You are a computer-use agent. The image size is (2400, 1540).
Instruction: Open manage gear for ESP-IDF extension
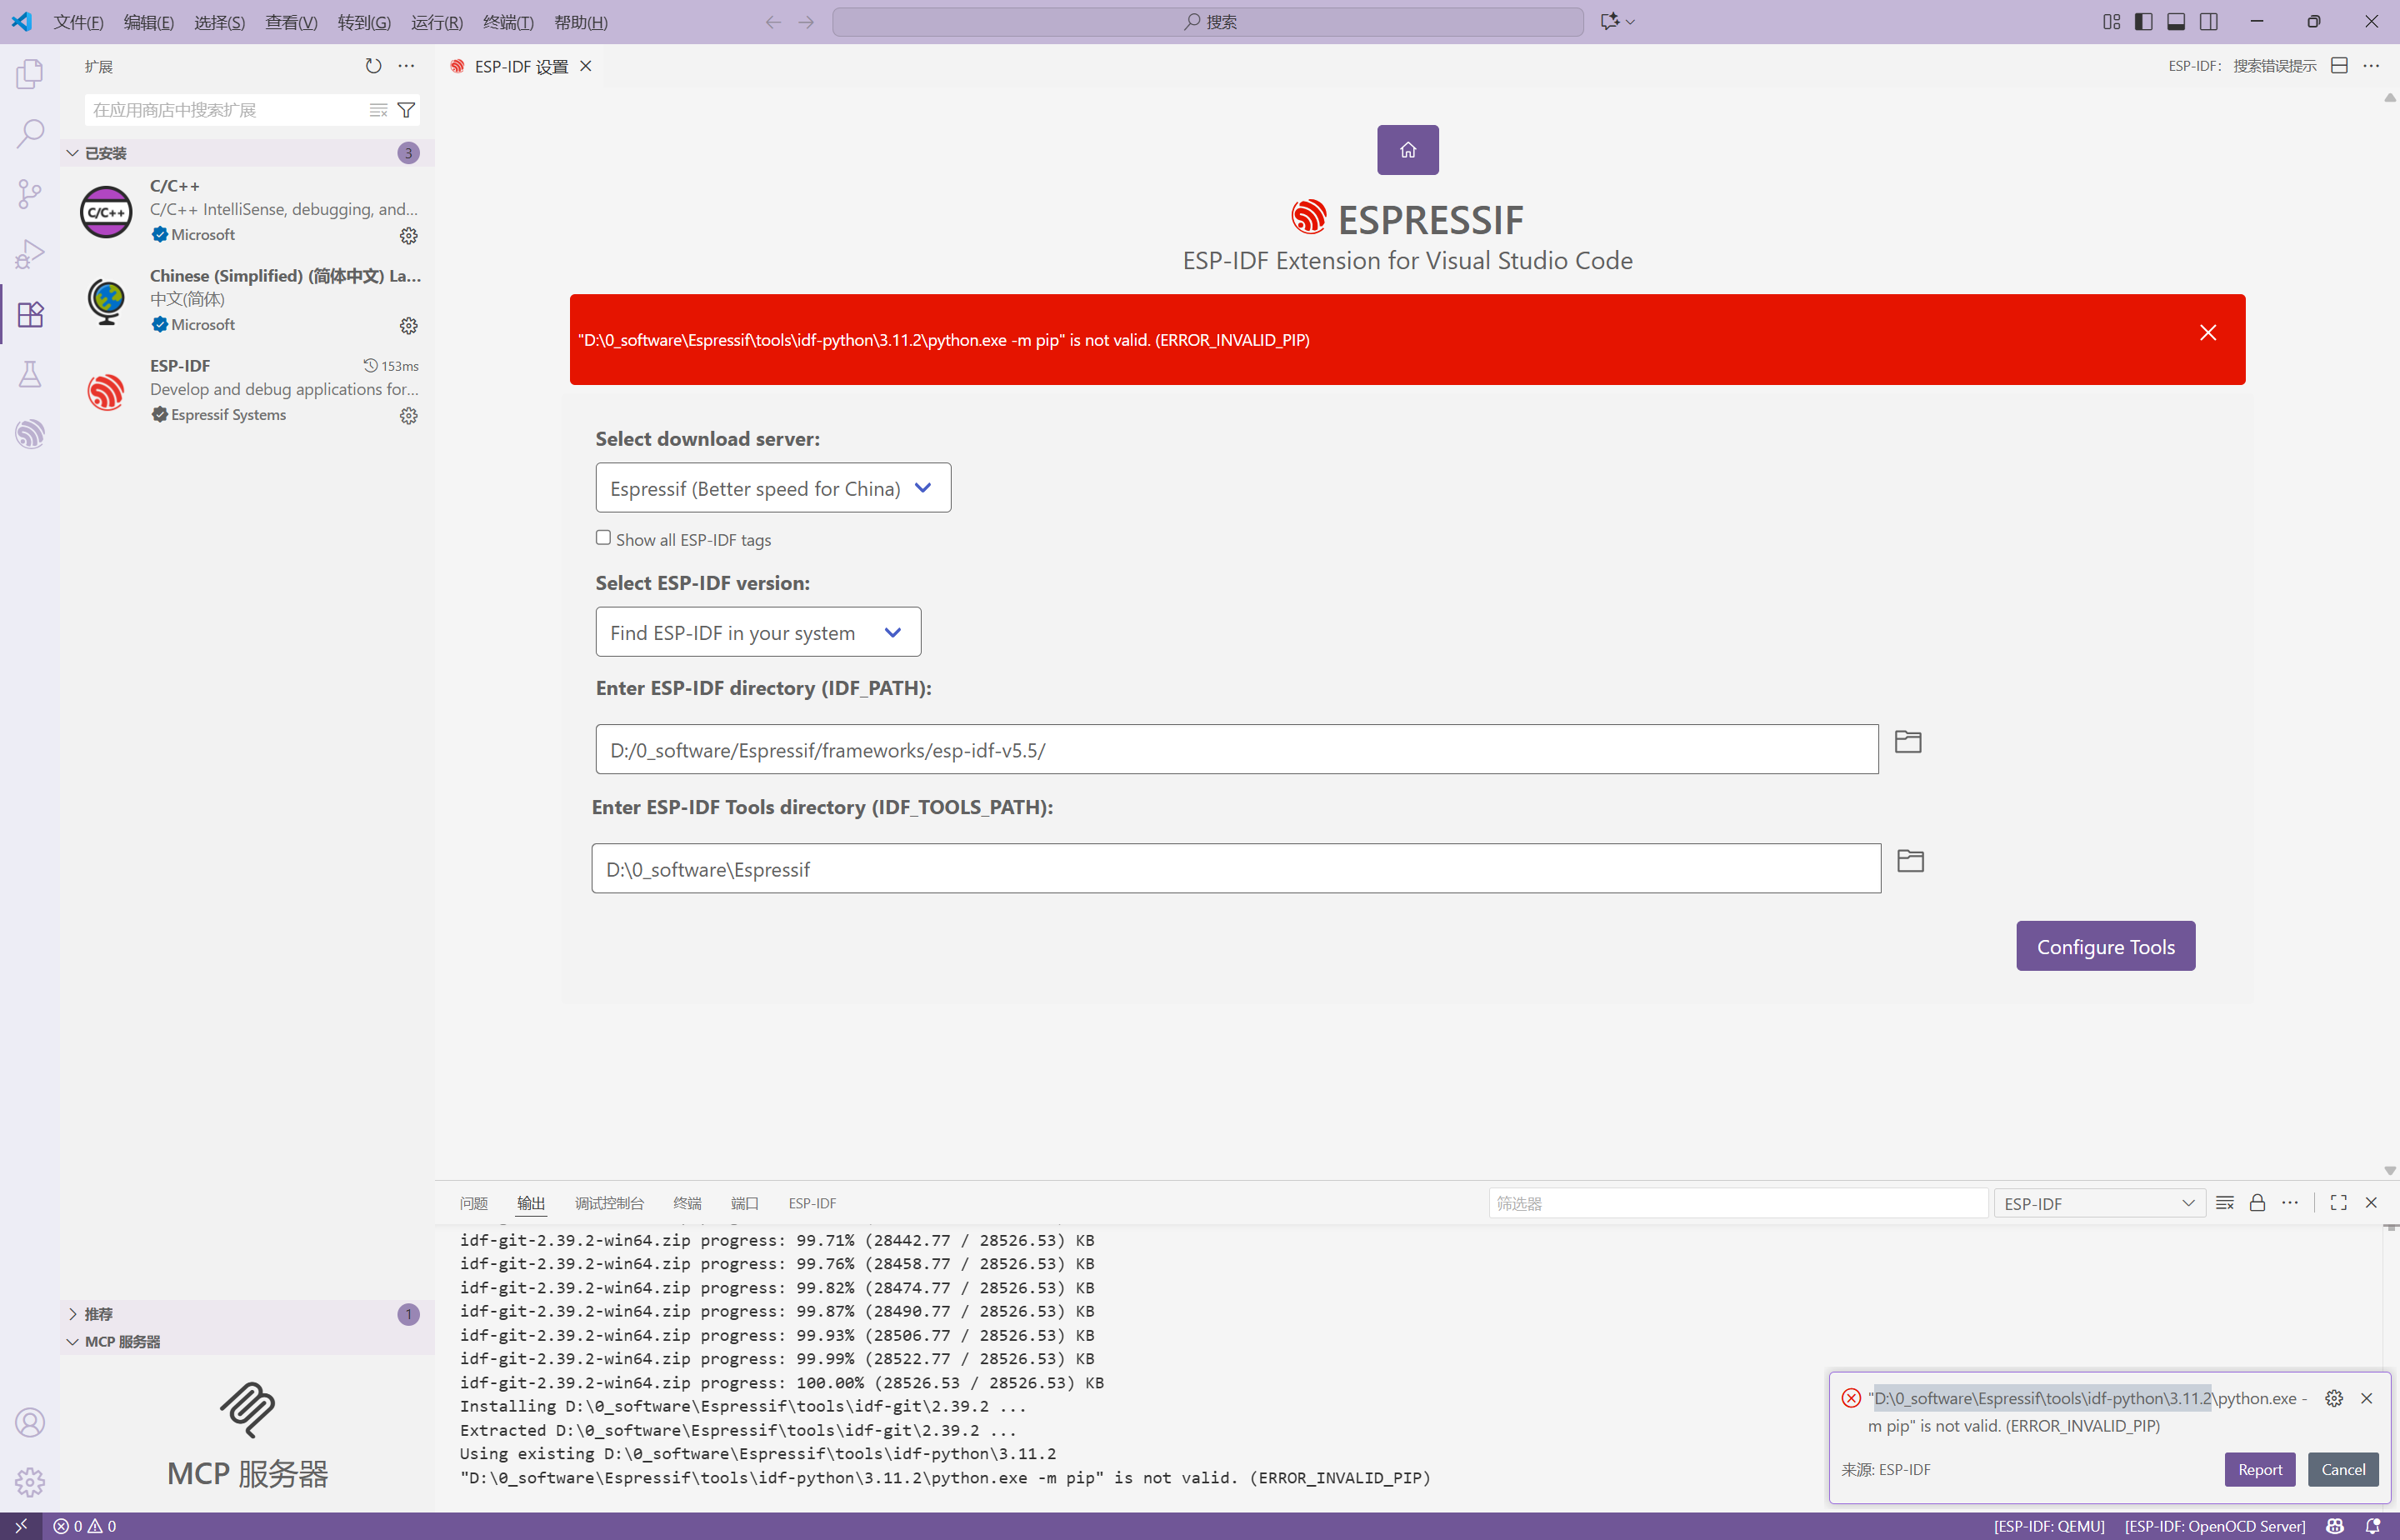pyautogui.click(x=408, y=416)
